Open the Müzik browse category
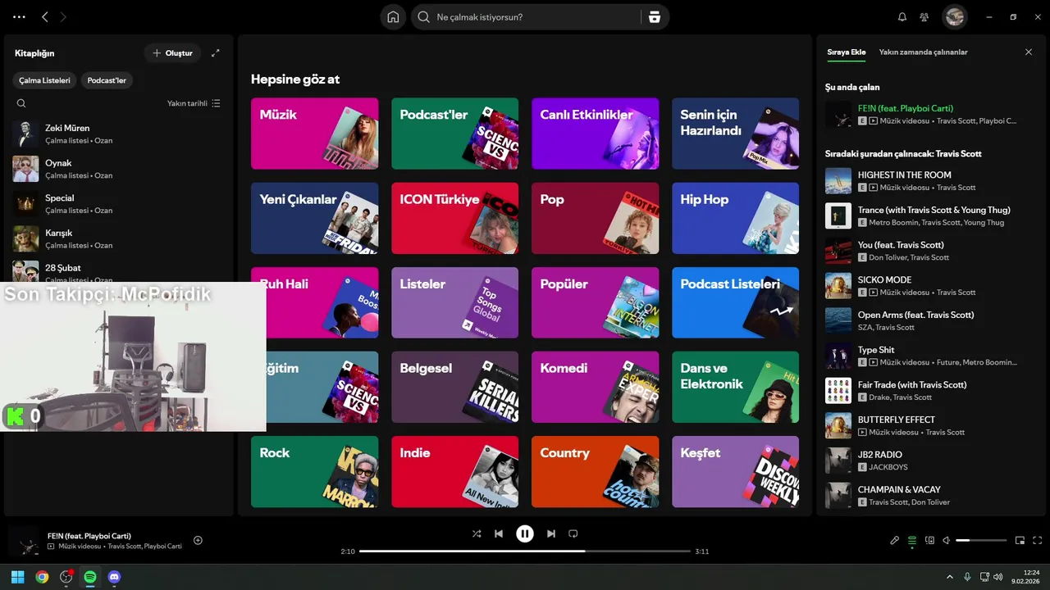Viewport: 1050px width, 590px height. pyautogui.click(x=314, y=134)
